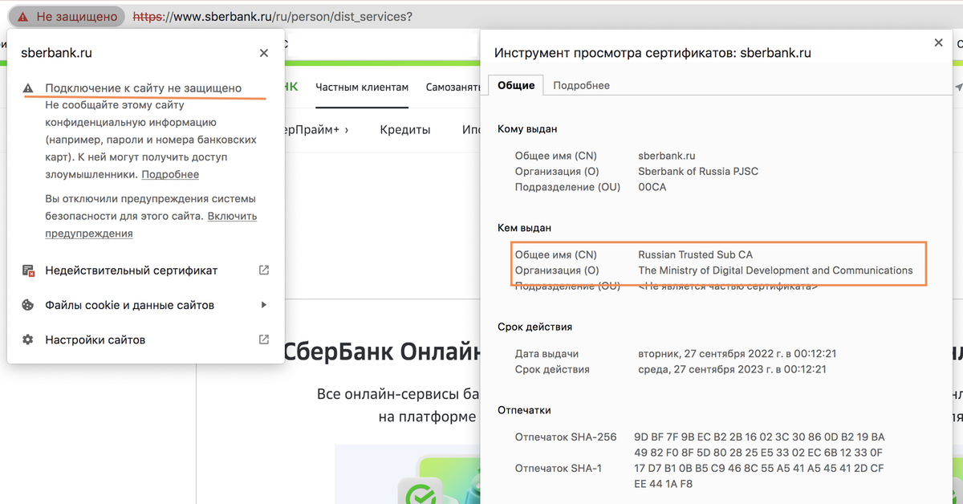This screenshot has height=504, width=963.
Task: Open the 'Подробнее' link about insecure connection
Action: pos(170,174)
